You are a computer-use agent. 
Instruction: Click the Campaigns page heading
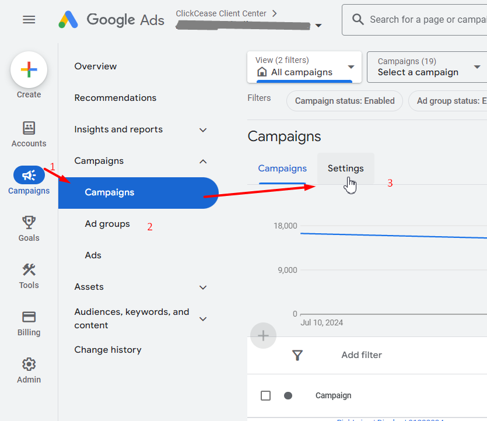(284, 136)
